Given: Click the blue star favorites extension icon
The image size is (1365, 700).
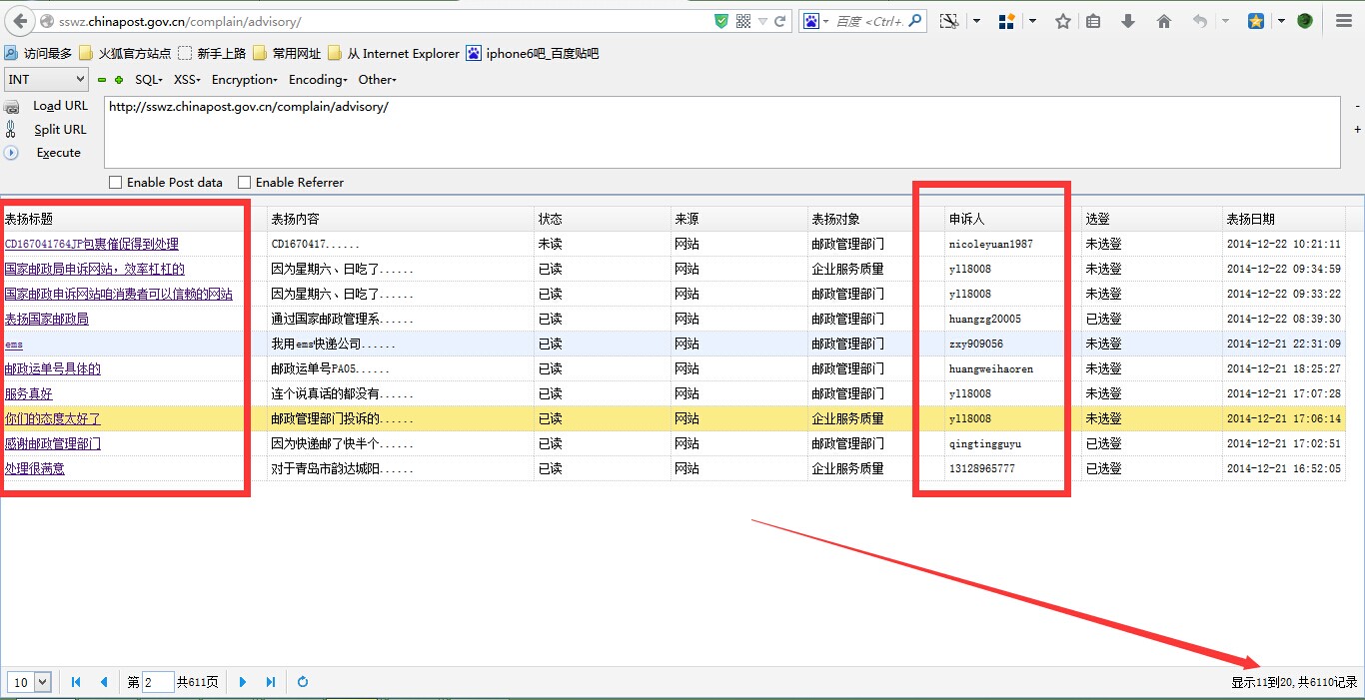Looking at the screenshot, I should click(1256, 21).
